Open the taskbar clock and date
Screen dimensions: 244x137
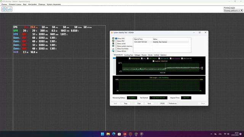[235, 134]
